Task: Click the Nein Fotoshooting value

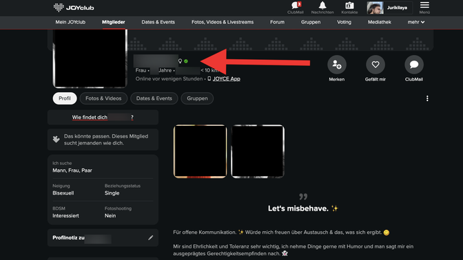Action: [x=110, y=216]
